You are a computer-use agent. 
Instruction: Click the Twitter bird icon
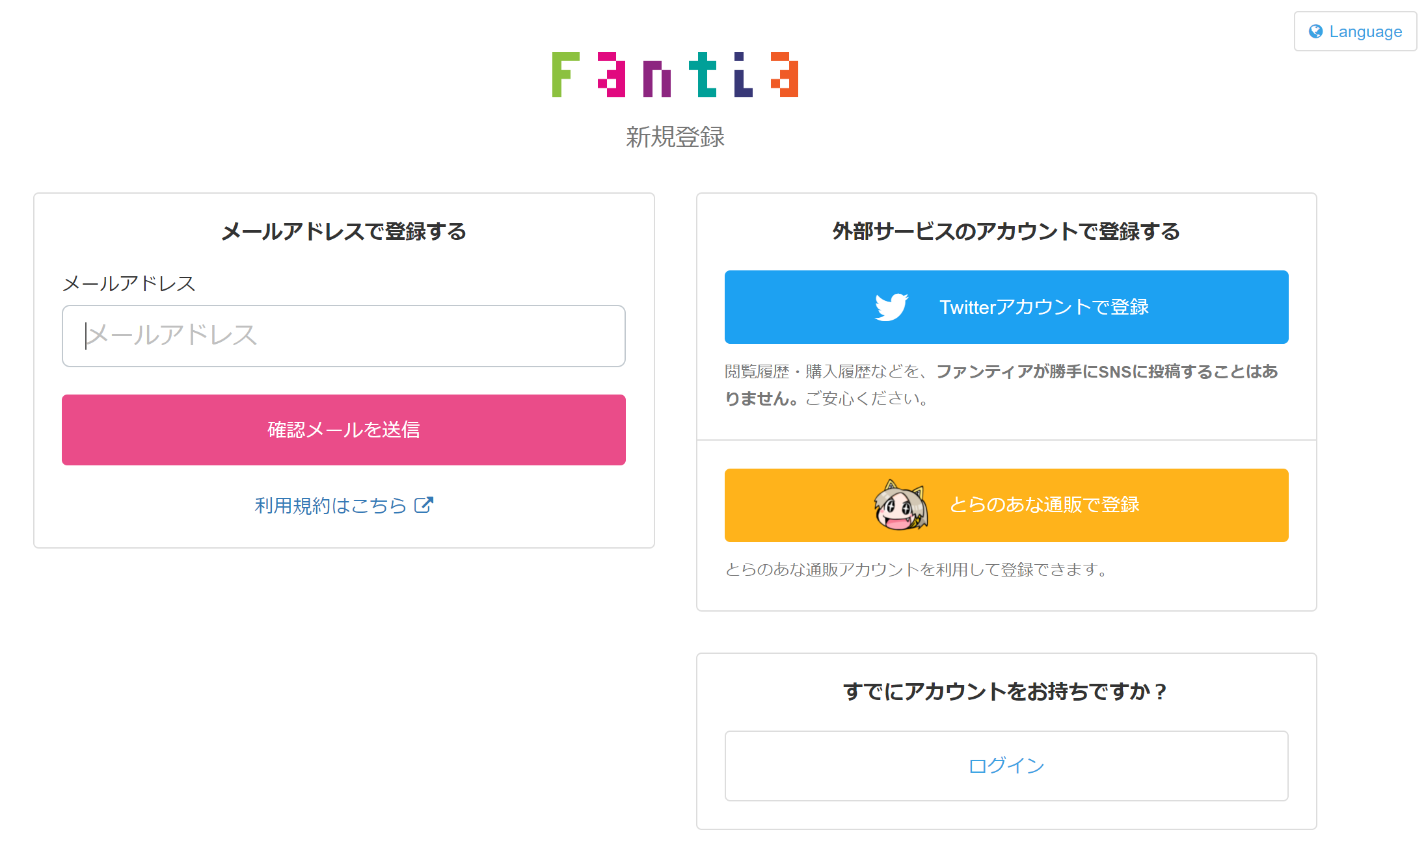(892, 307)
